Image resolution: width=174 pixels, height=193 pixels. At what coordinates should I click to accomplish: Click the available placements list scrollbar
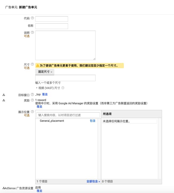coord(99,148)
